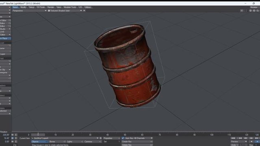
Task: Step back one frame
Action: (246, 138)
